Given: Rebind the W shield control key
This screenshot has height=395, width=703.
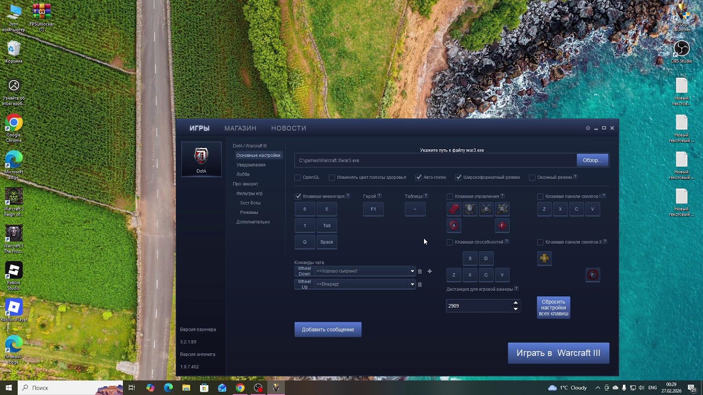Looking at the screenshot, I should (x=470, y=209).
